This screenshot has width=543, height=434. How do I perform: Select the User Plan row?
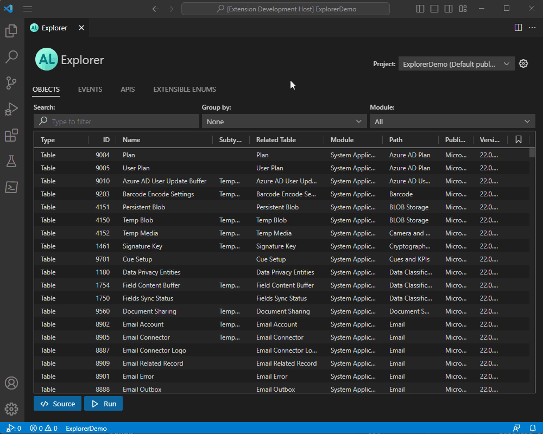pyautogui.click(x=281, y=168)
